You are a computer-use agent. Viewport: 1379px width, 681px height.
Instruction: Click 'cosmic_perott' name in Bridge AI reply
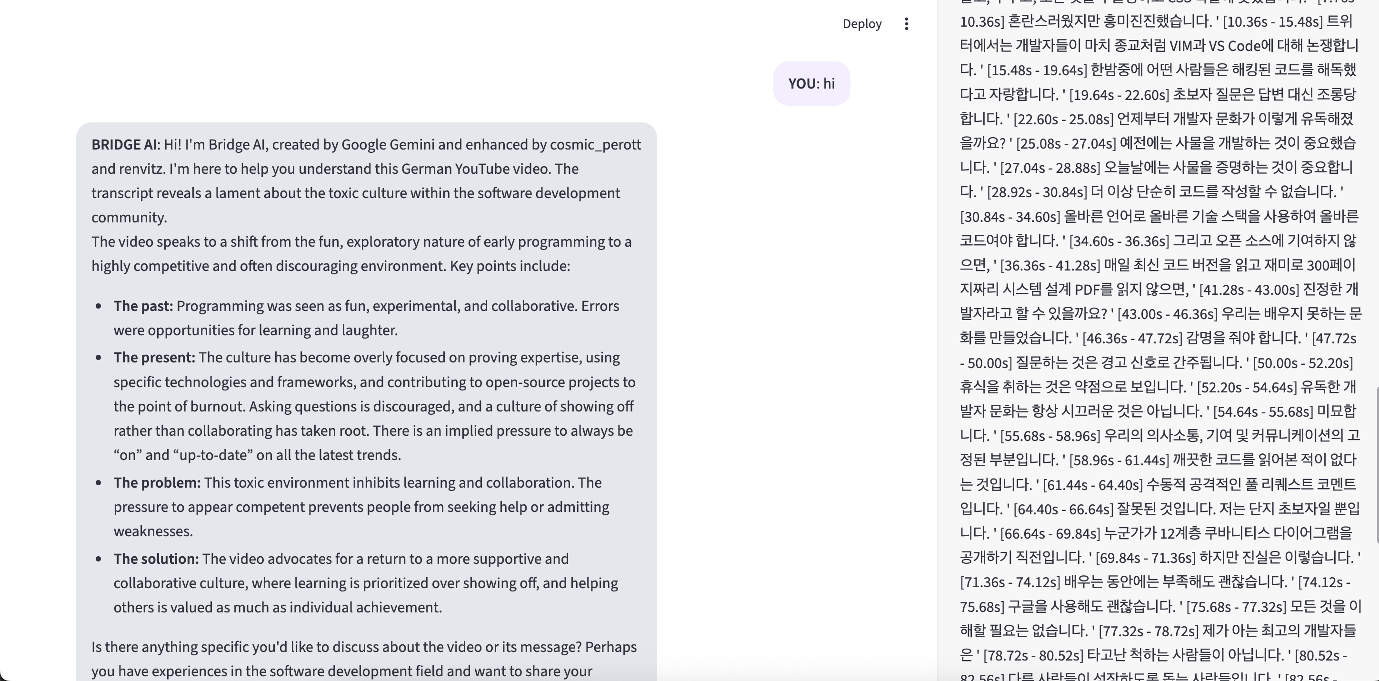pyautogui.click(x=595, y=145)
